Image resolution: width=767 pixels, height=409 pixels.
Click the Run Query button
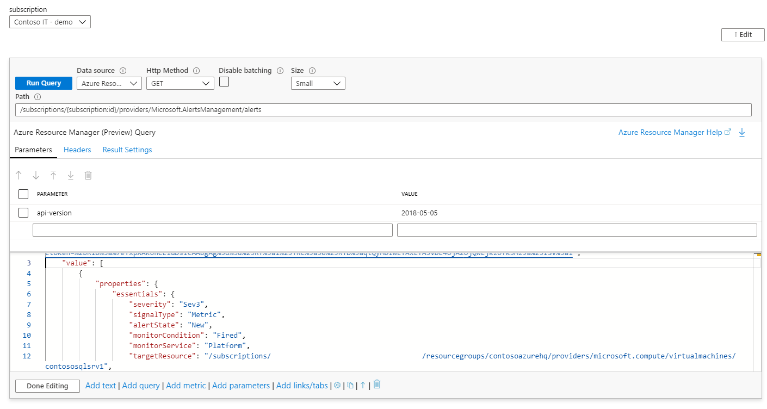[44, 83]
